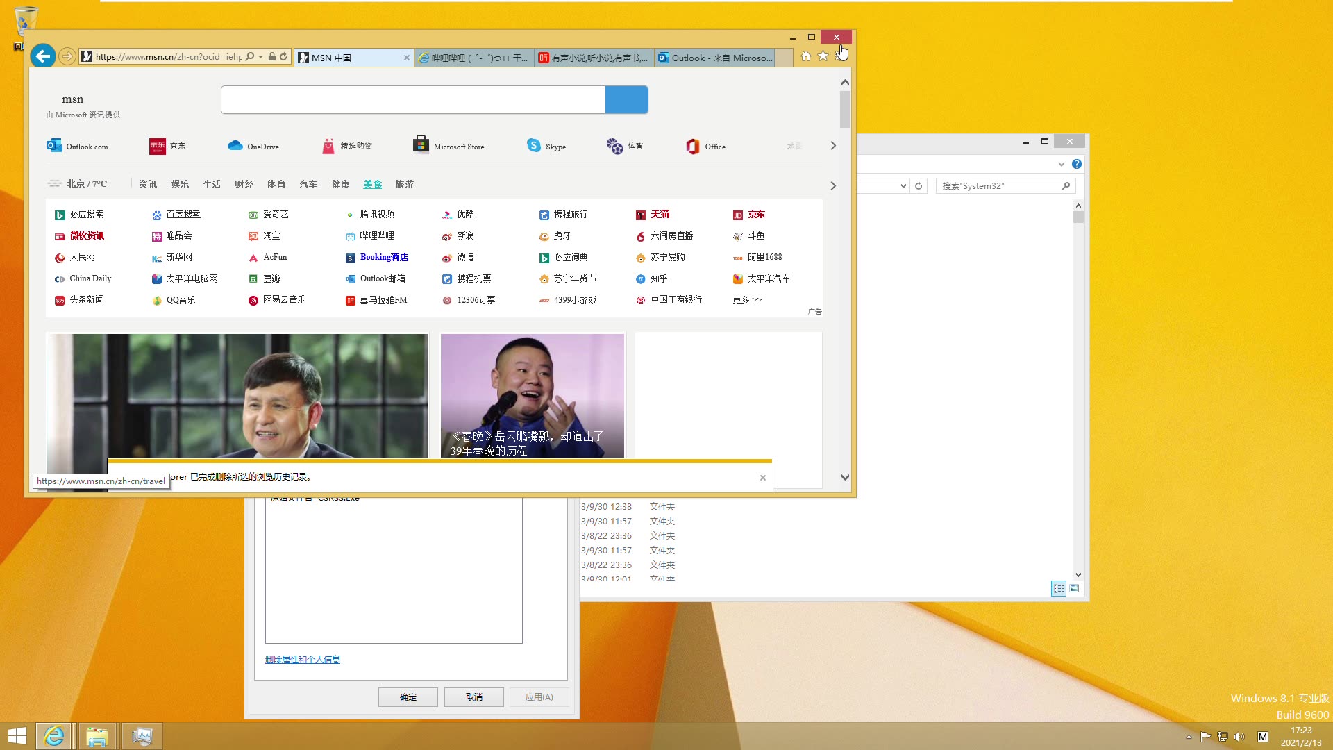
Task: Refresh the MSN page
Action: 283,56
